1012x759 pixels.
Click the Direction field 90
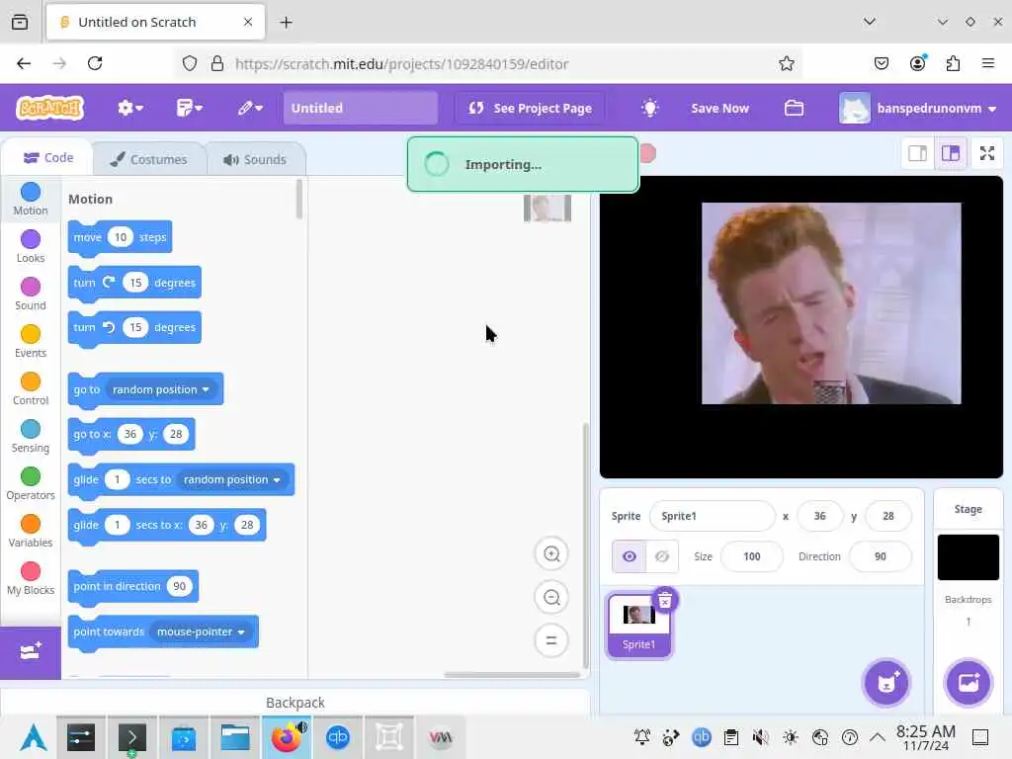tap(881, 557)
